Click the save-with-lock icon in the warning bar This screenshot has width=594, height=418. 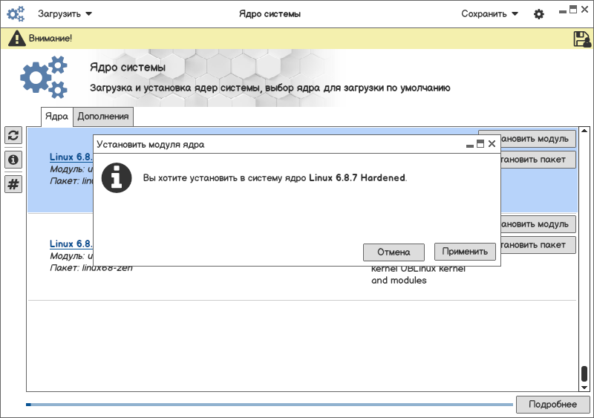click(582, 39)
